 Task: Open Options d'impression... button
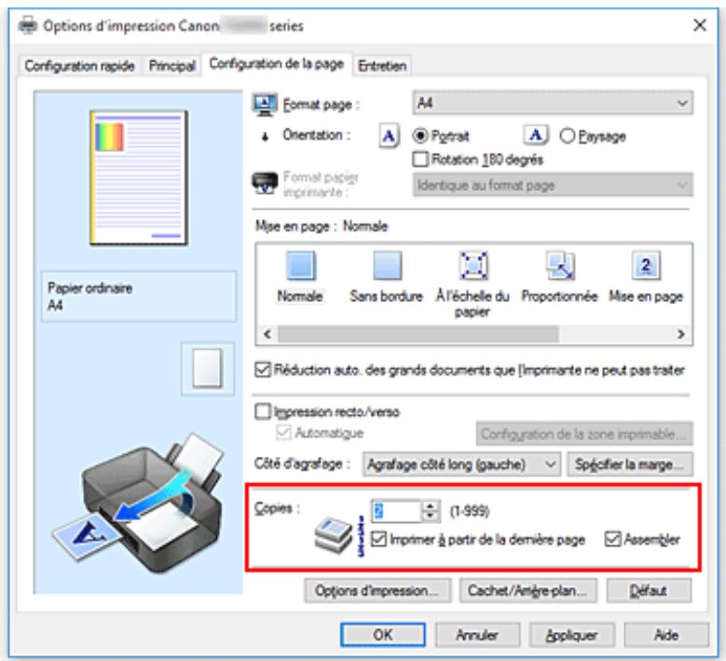click(x=377, y=590)
